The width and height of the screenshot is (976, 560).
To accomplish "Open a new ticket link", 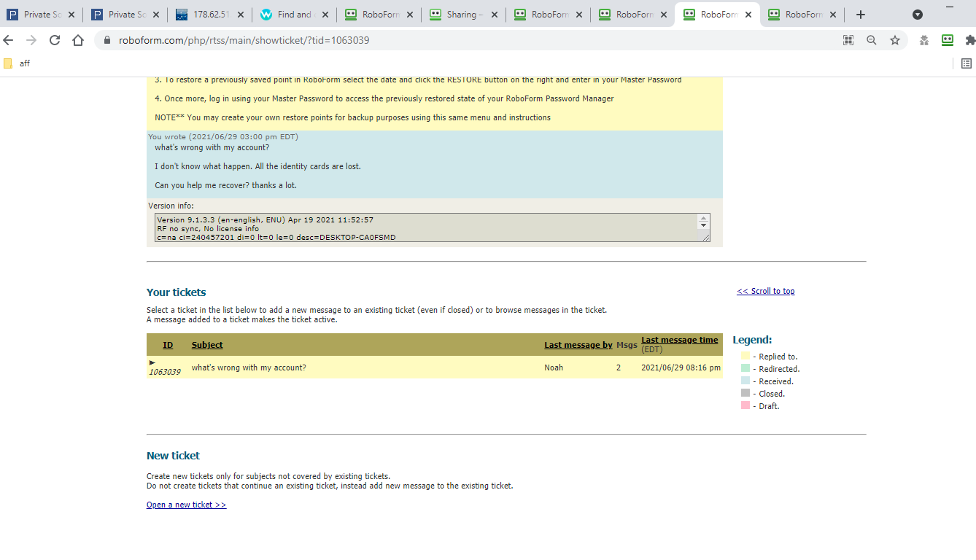I will point(186,505).
